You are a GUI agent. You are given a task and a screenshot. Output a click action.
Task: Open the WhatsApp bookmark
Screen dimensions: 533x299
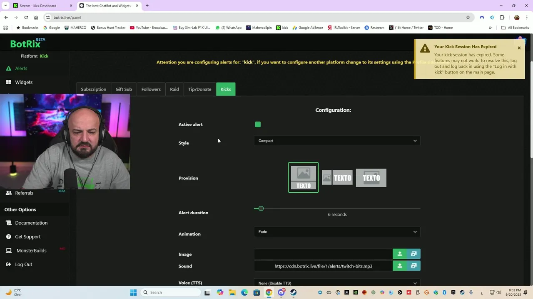(x=228, y=28)
